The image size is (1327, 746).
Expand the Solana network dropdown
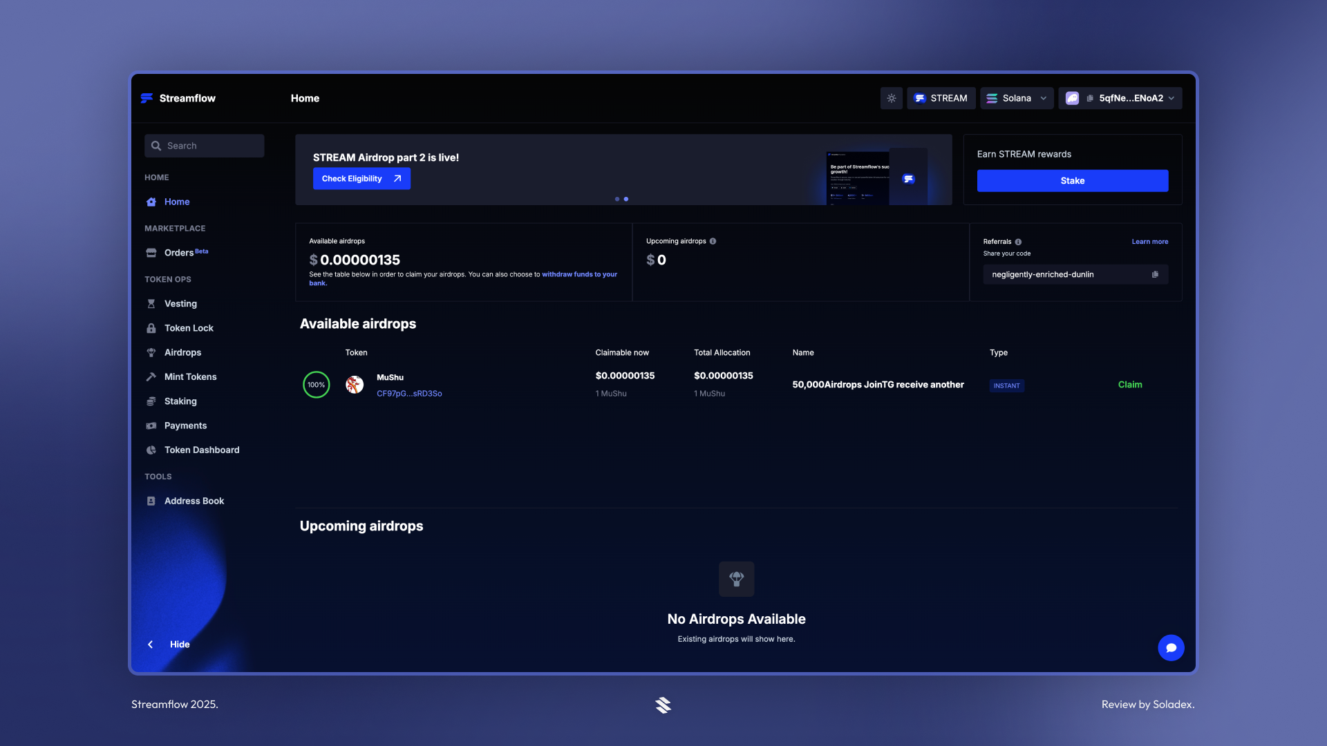pyautogui.click(x=1017, y=98)
